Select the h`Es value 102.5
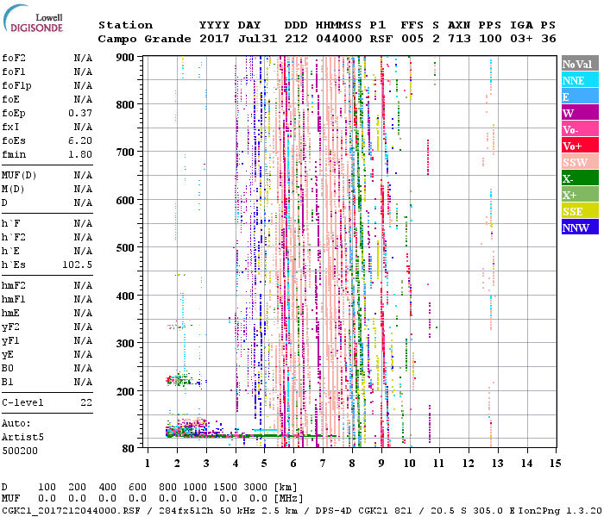 coord(77,265)
